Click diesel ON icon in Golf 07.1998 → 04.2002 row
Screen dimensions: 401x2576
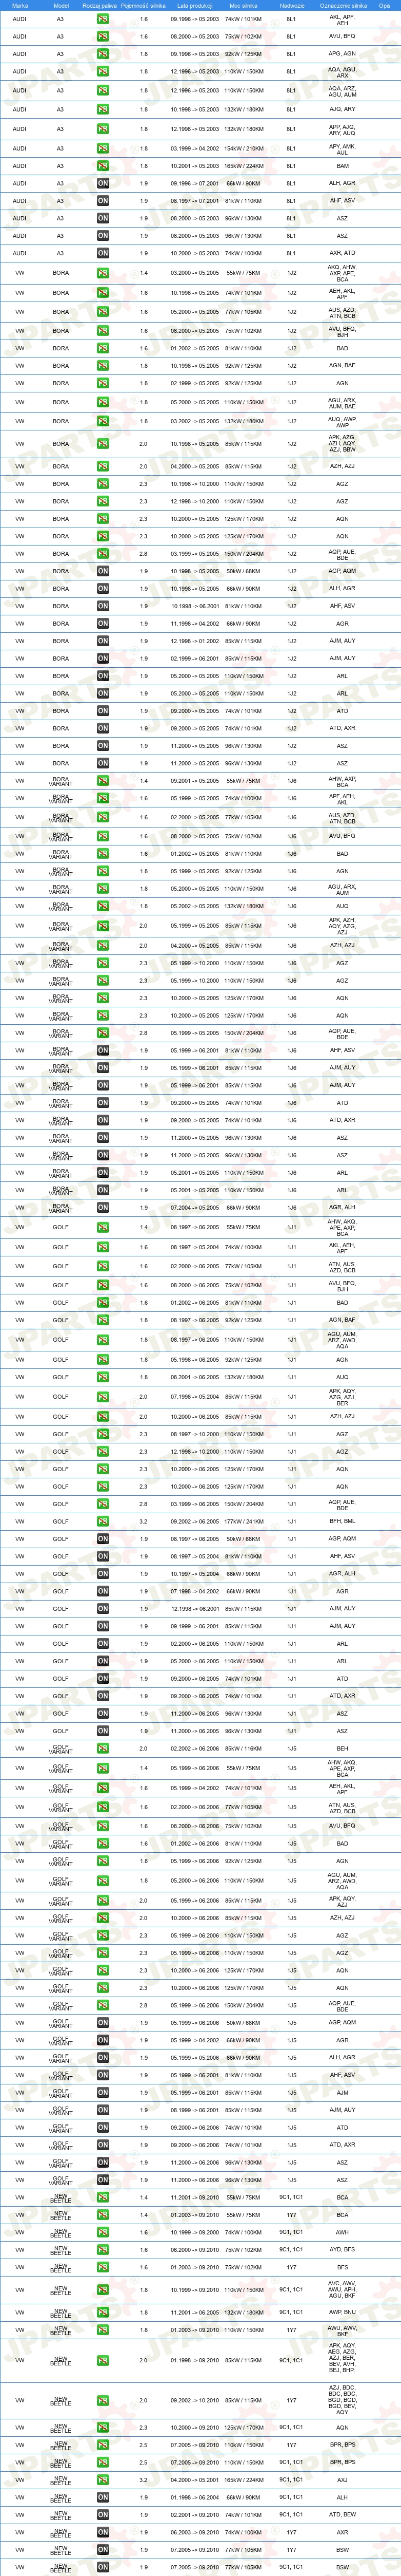pos(103,1591)
